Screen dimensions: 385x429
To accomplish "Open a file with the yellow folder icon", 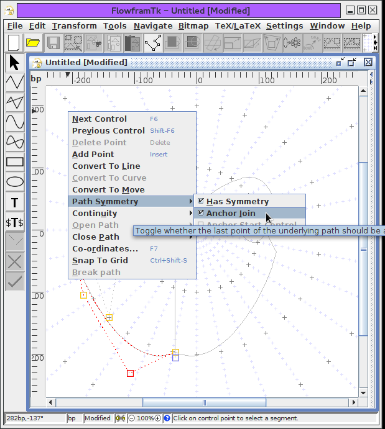I will 34,43.
